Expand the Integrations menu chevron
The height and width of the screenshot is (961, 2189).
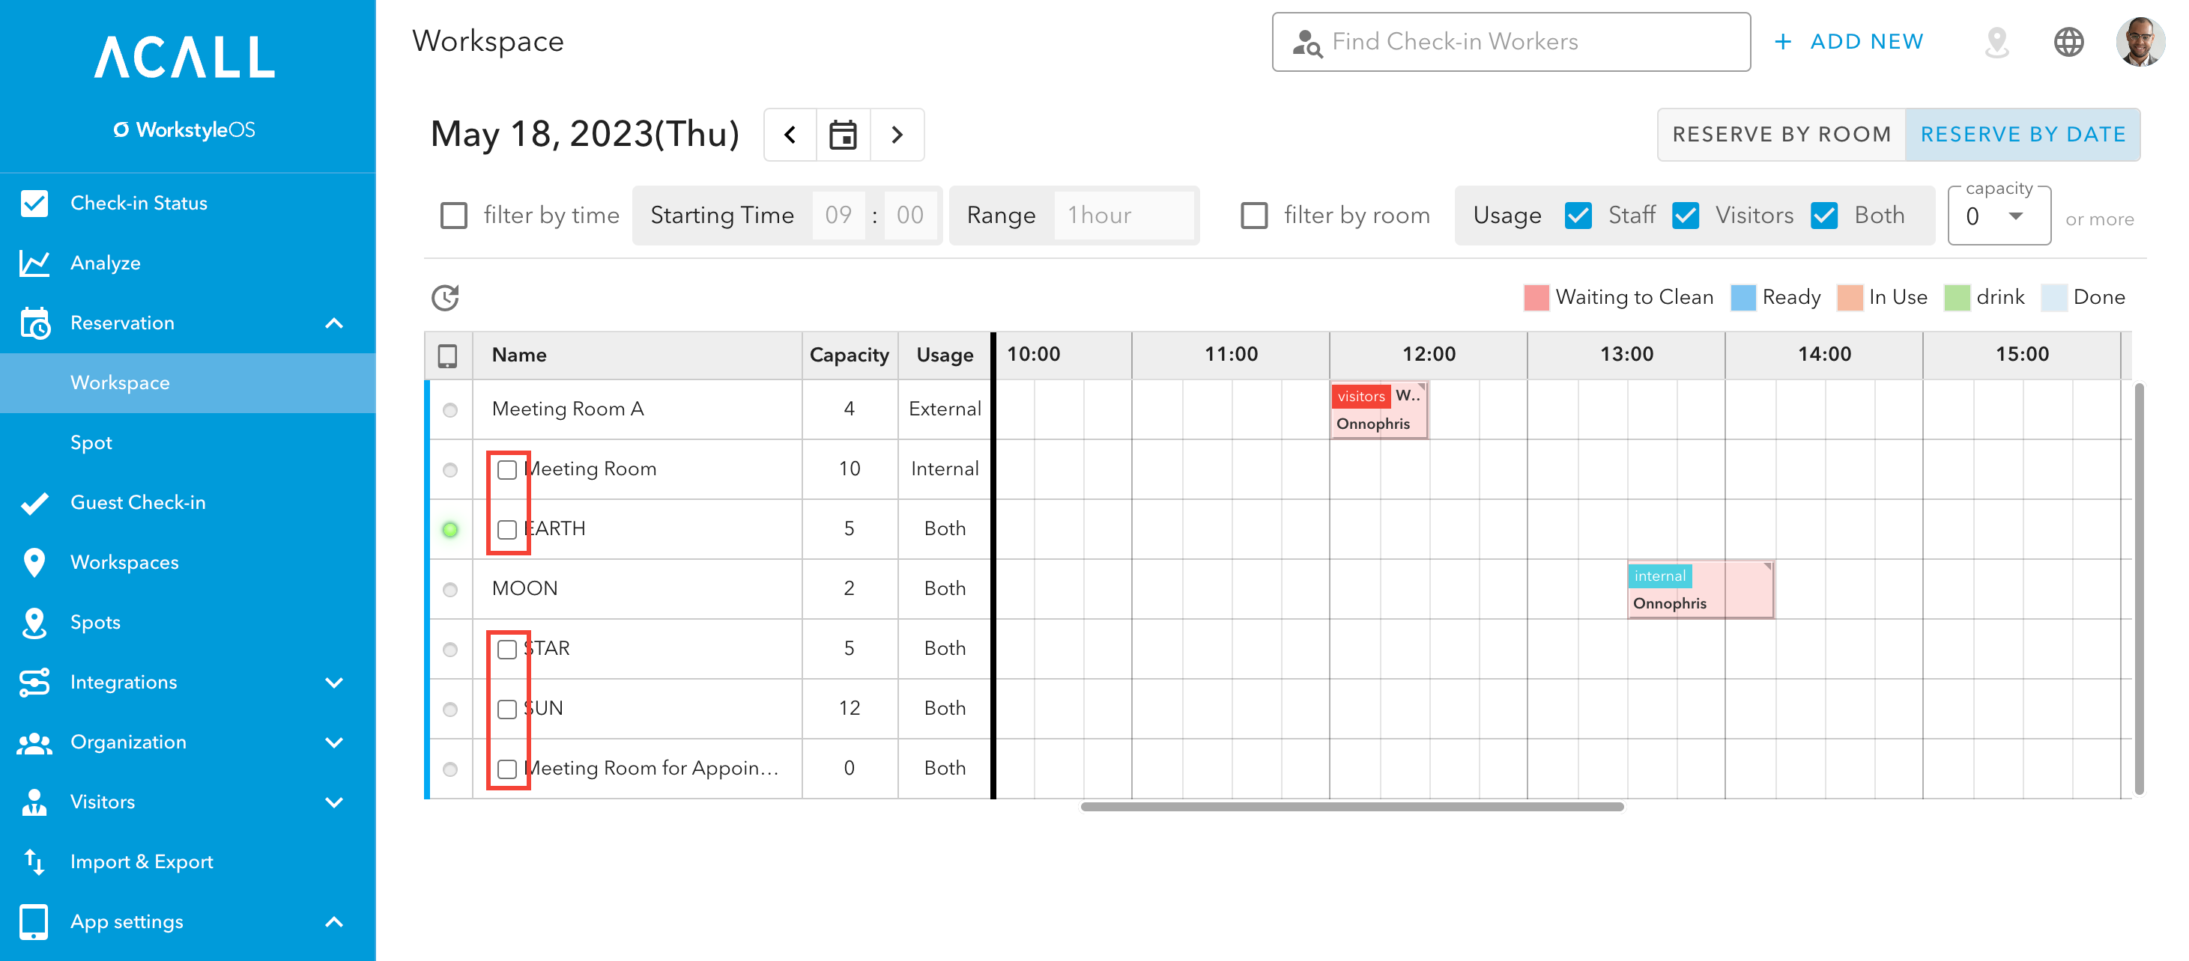(x=335, y=683)
